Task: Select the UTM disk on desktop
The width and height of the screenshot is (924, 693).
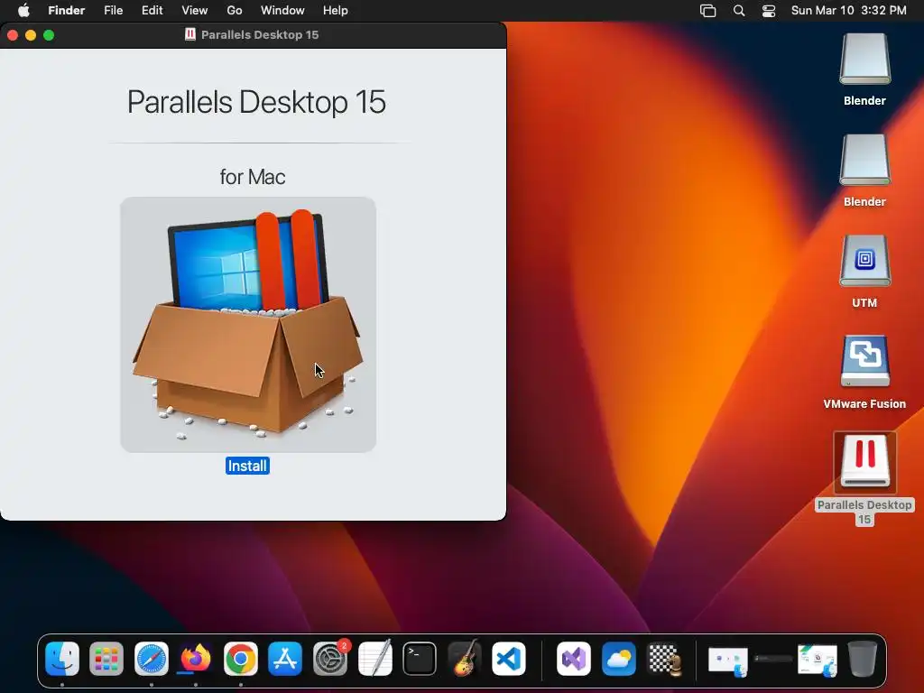Action: coord(864,261)
